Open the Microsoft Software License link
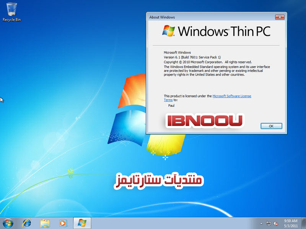Image resolution: width=306 pixels, height=229 pixels. pyautogui.click(x=232, y=96)
